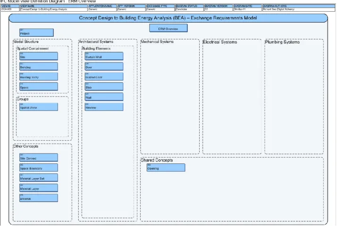Open the Building Story concept box
The image size is (337, 227).
point(39,76)
